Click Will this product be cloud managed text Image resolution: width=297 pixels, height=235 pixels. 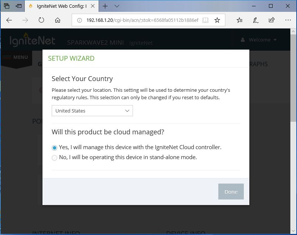[108, 132]
